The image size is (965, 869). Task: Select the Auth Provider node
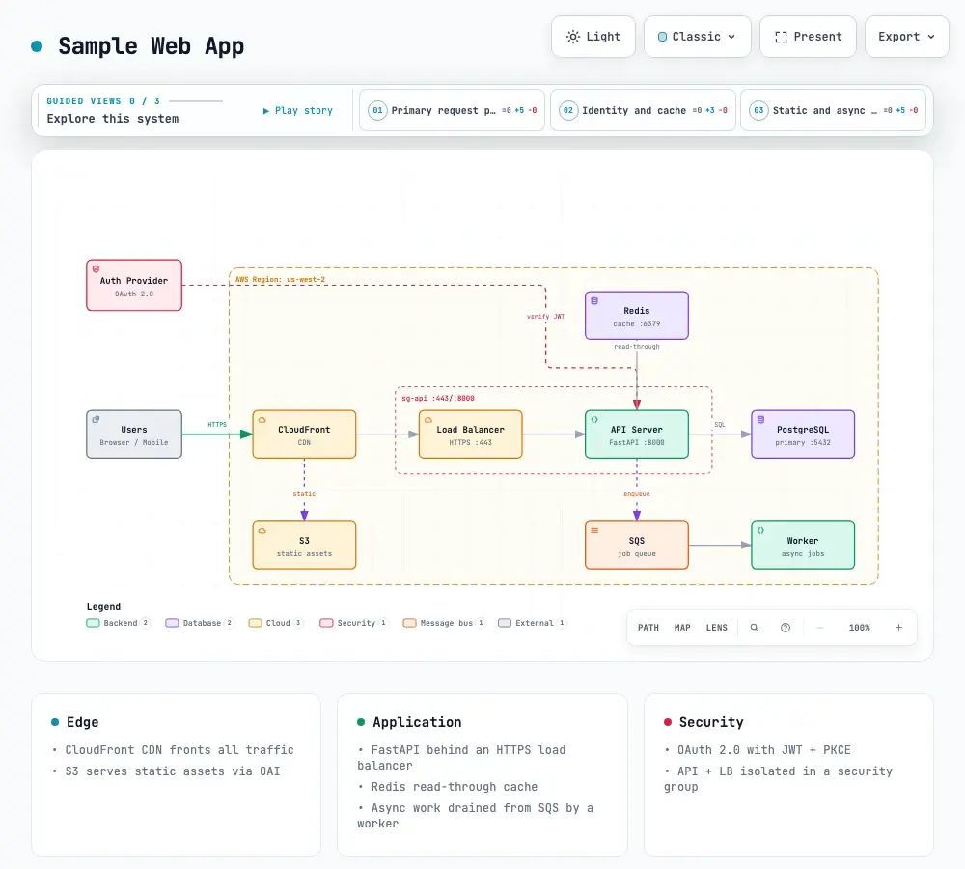[134, 285]
